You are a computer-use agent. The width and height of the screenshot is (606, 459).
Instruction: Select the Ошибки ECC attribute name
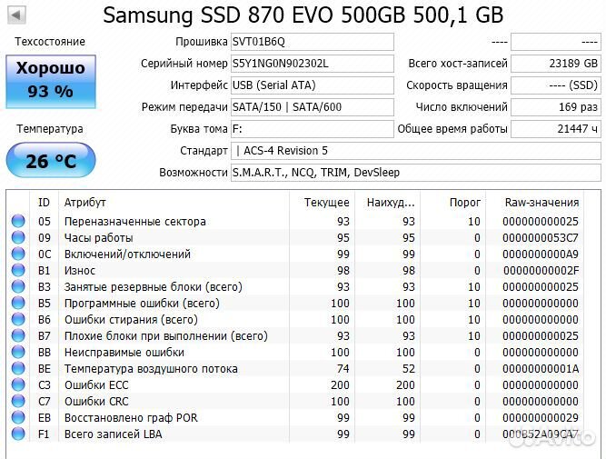[x=96, y=385]
